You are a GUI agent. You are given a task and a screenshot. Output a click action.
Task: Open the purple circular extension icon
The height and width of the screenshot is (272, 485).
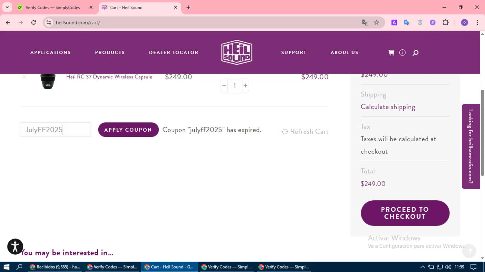[433, 23]
